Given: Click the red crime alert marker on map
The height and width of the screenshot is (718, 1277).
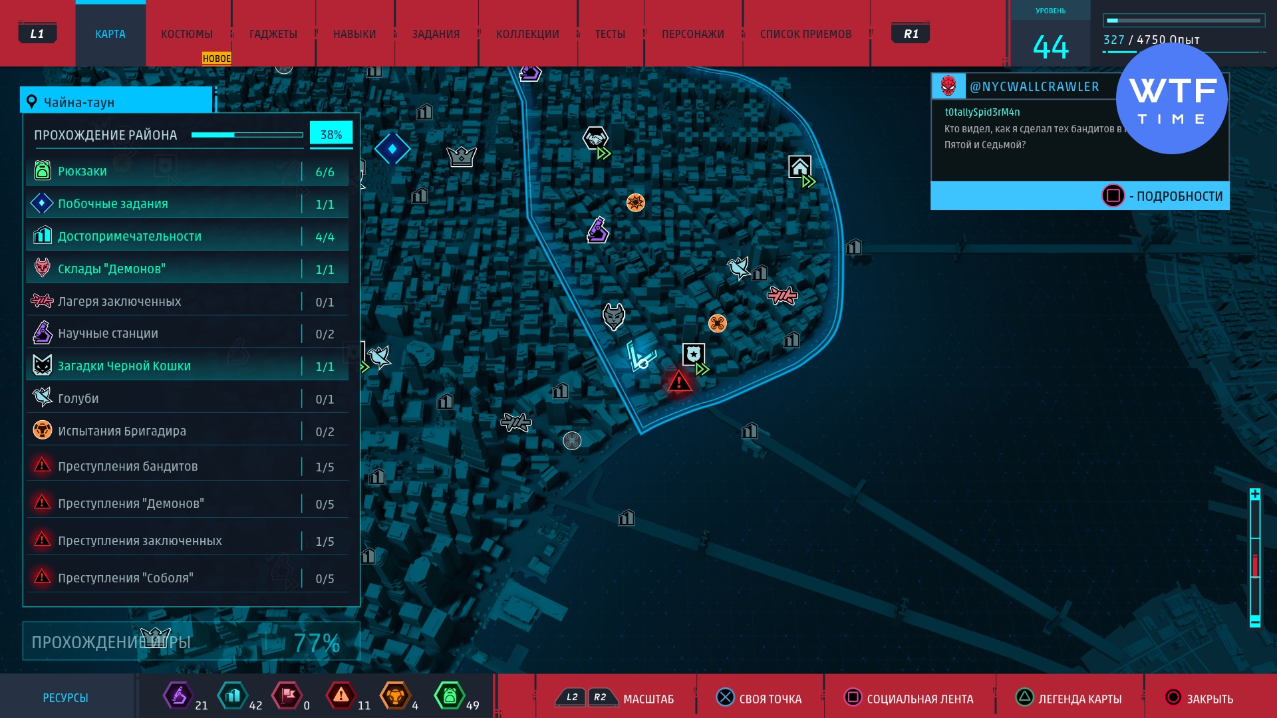Looking at the screenshot, I should (x=678, y=382).
